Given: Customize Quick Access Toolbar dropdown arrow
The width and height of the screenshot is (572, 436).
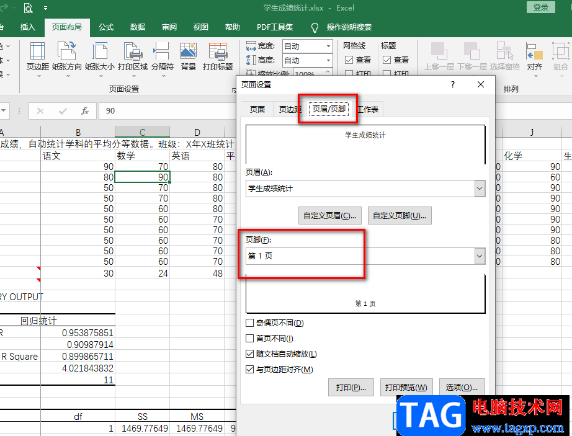Looking at the screenshot, I should pyautogui.click(x=46, y=7).
